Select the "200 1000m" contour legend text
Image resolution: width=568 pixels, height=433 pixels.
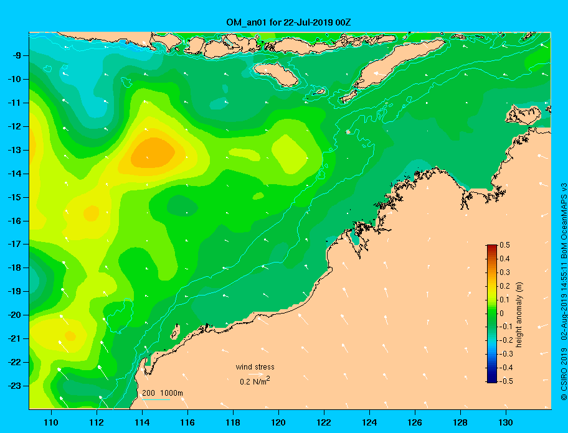[x=163, y=393]
